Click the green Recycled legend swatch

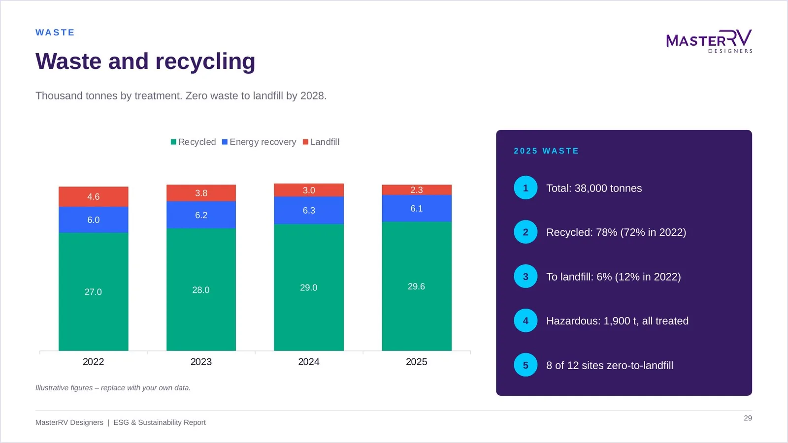[173, 142]
